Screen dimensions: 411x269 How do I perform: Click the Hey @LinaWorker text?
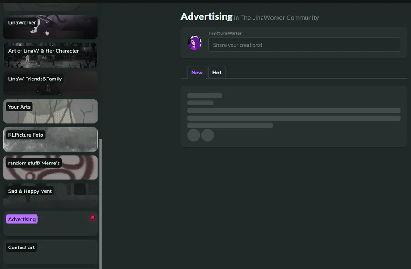(225, 33)
